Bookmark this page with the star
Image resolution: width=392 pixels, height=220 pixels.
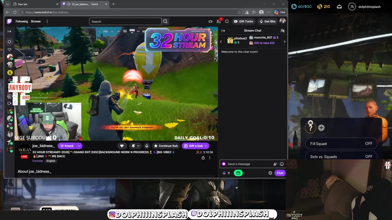(x=239, y=12)
